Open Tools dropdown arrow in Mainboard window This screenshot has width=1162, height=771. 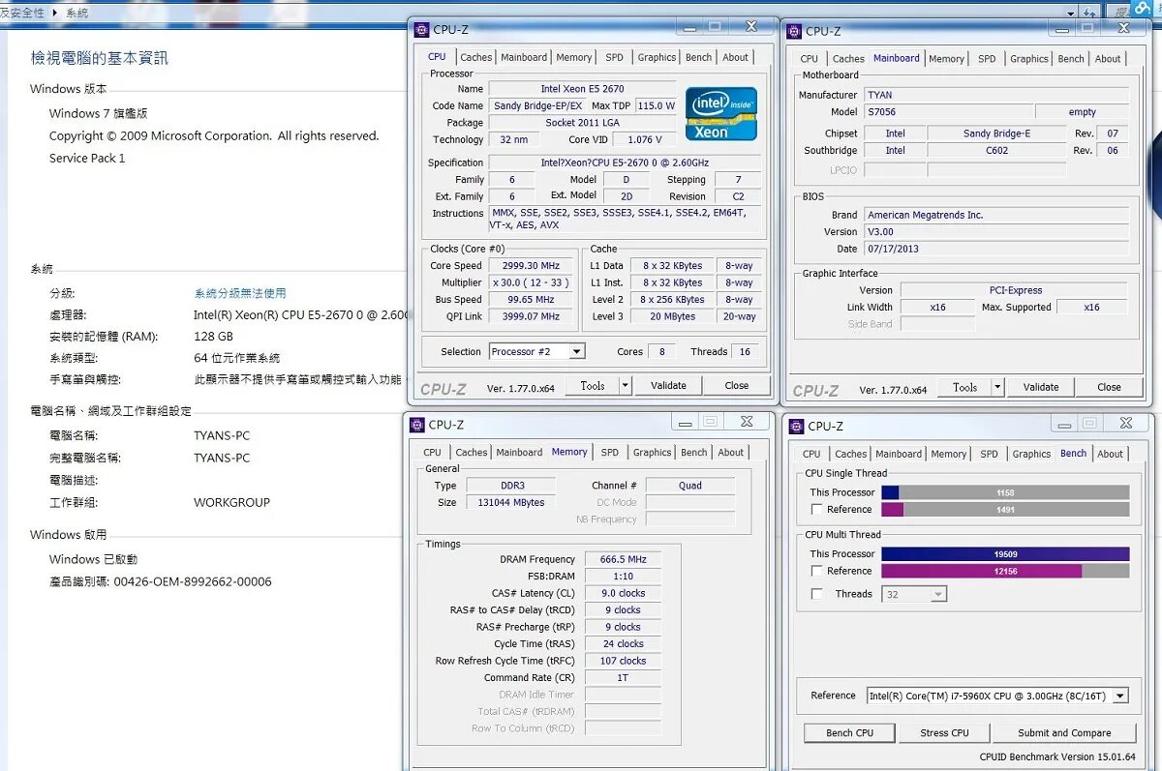click(x=997, y=387)
